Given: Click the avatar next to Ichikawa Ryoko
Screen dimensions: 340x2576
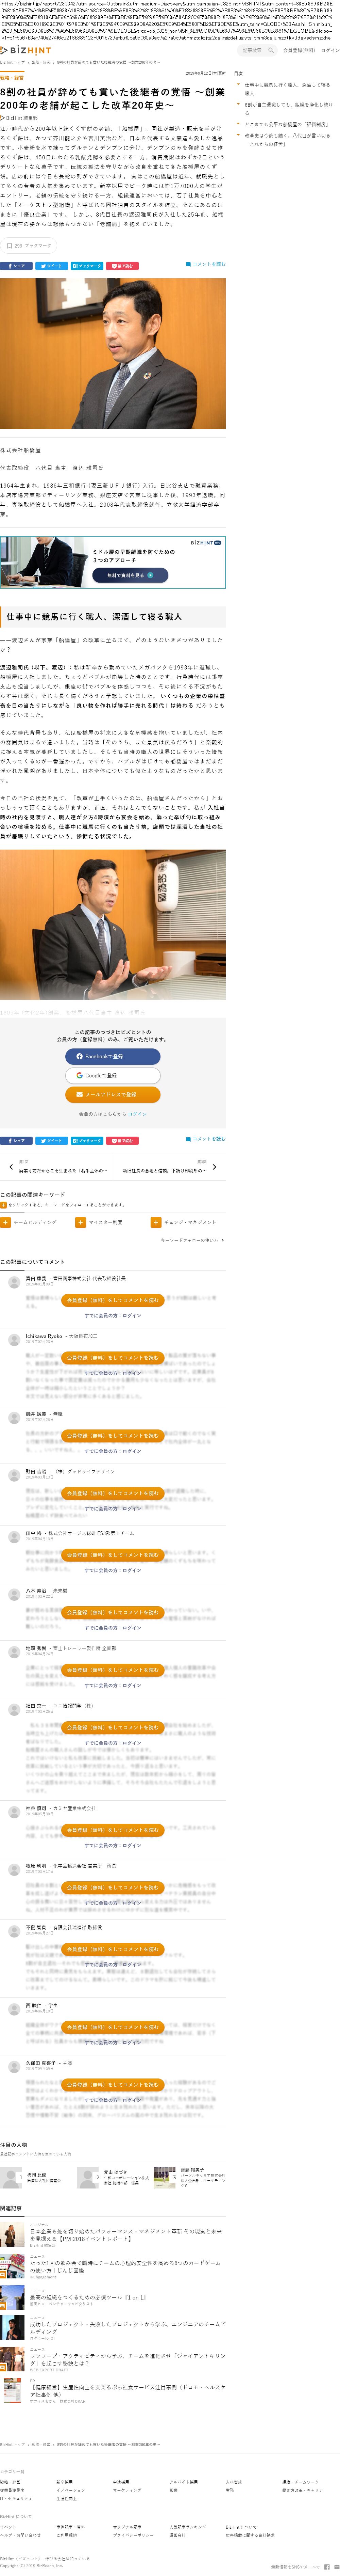Looking at the screenshot, I should [14, 1340].
